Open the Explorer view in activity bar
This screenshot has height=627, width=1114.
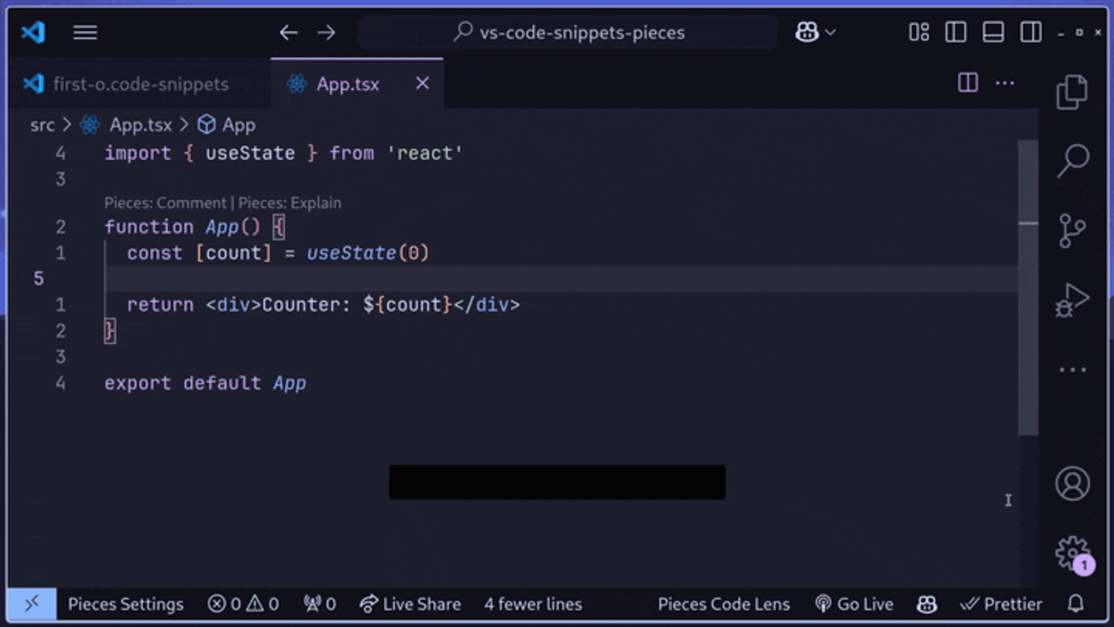(1072, 92)
